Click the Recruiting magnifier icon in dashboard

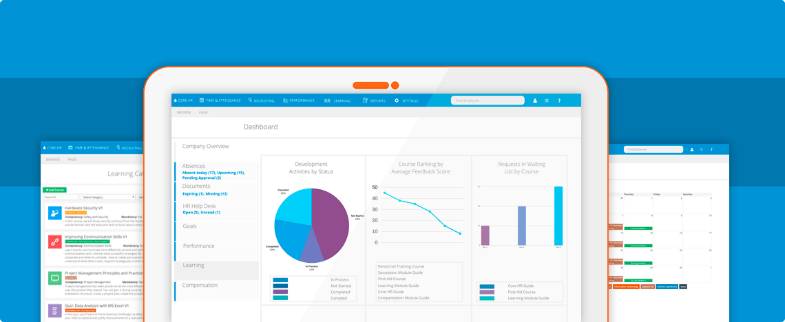click(250, 100)
